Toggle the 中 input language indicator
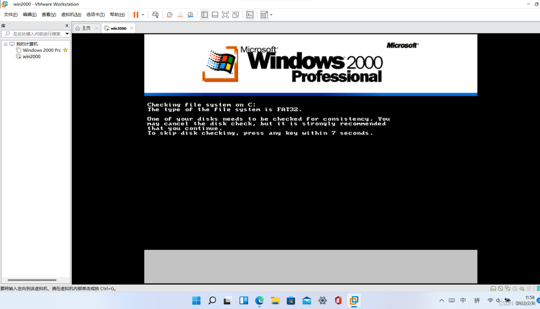Screen dimensions: 540x309 coord(463,300)
